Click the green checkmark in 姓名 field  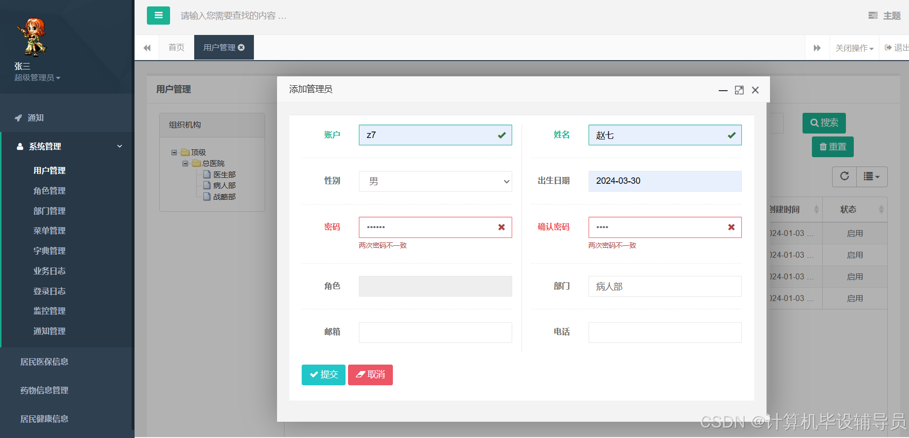click(732, 135)
